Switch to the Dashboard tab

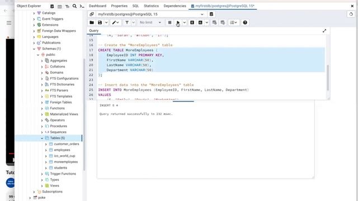97,6
